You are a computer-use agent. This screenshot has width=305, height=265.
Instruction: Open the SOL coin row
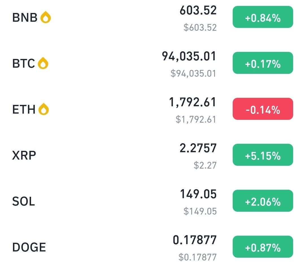click(152, 201)
